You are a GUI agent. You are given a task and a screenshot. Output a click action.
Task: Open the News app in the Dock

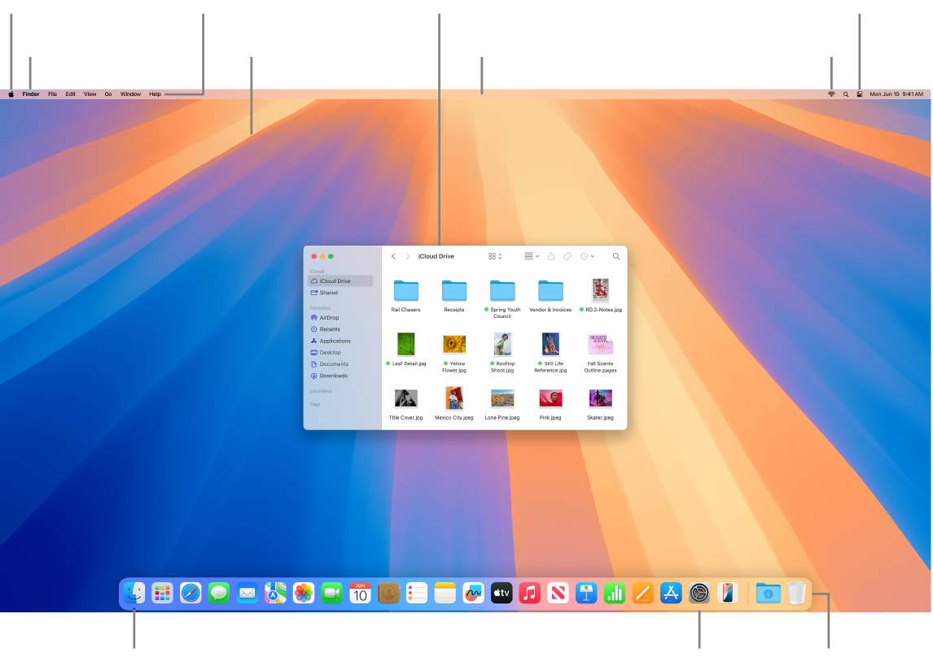558,593
